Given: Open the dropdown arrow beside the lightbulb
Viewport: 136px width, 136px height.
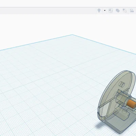Looking at the screenshot, I should coord(105,11).
